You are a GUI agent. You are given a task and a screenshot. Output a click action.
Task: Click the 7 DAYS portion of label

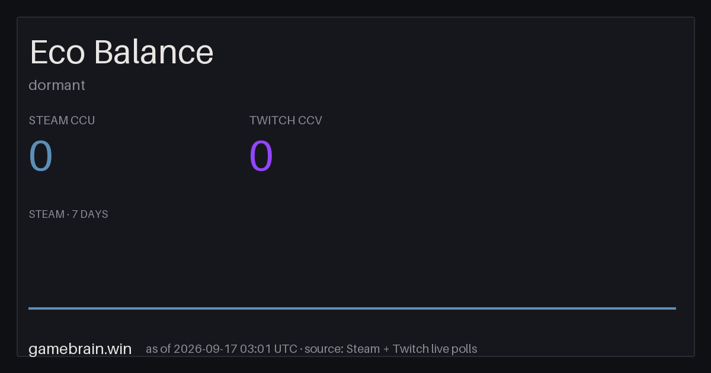point(90,214)
